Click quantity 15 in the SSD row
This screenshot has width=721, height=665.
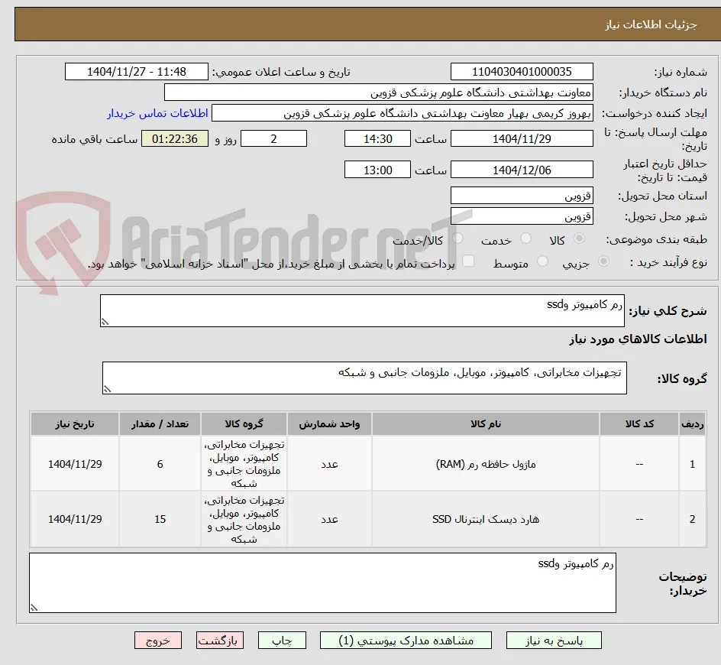[x=160, y=519]
